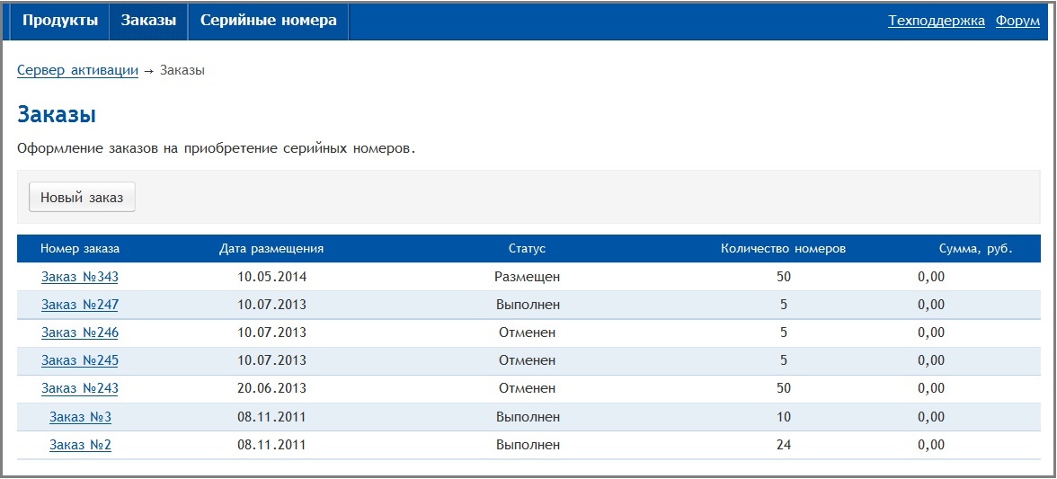Open the Продукты tab

pyautogui.click(x=60, y=21)
